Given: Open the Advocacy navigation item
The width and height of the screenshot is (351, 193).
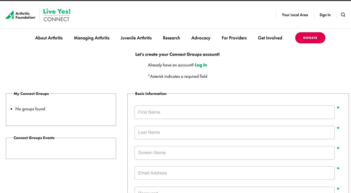Looking at the screenshot, I should click(201, 38).
